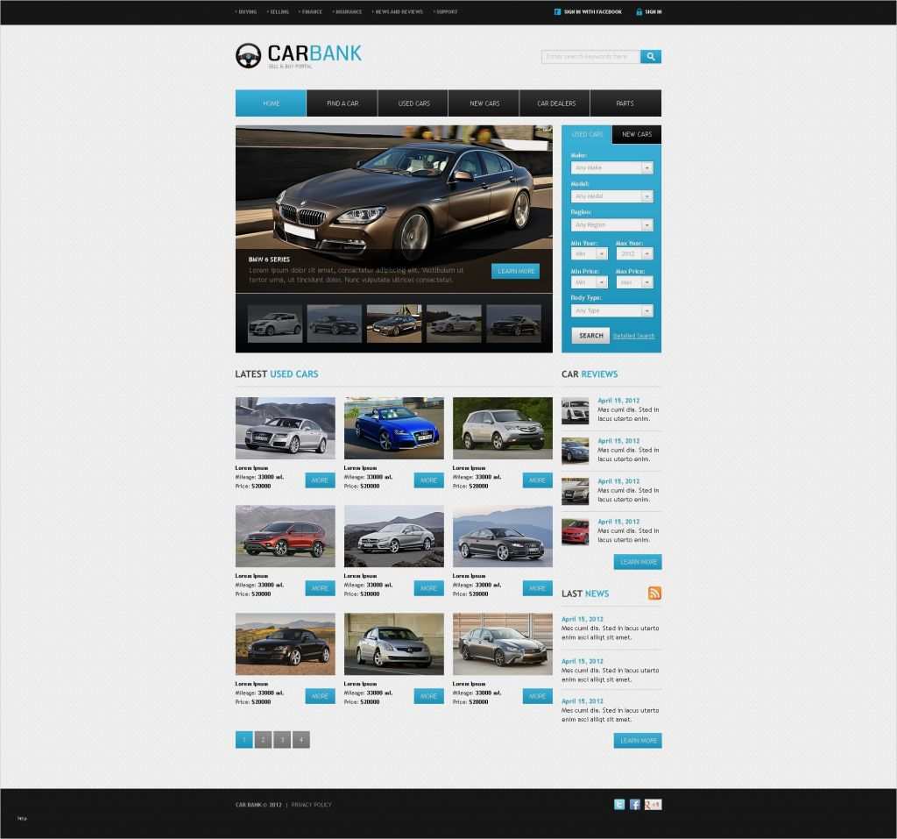The image size is (897, 839).
Task: Click the Twitter icon in the footer
Action: (619, 804)
